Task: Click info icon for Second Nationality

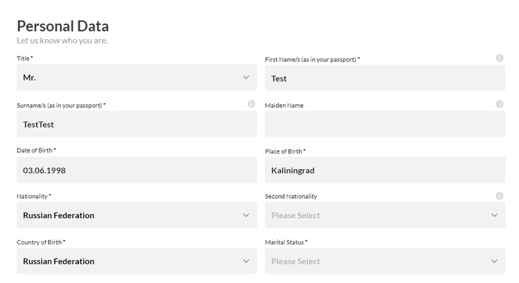Action: coord(499,196)
